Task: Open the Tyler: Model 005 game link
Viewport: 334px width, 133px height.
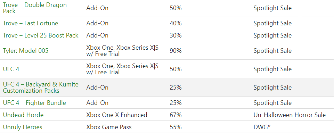Action: [26, 51]
